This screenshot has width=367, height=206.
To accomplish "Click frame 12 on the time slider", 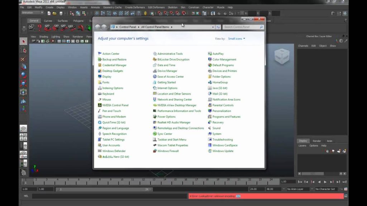I will (143, 182).
